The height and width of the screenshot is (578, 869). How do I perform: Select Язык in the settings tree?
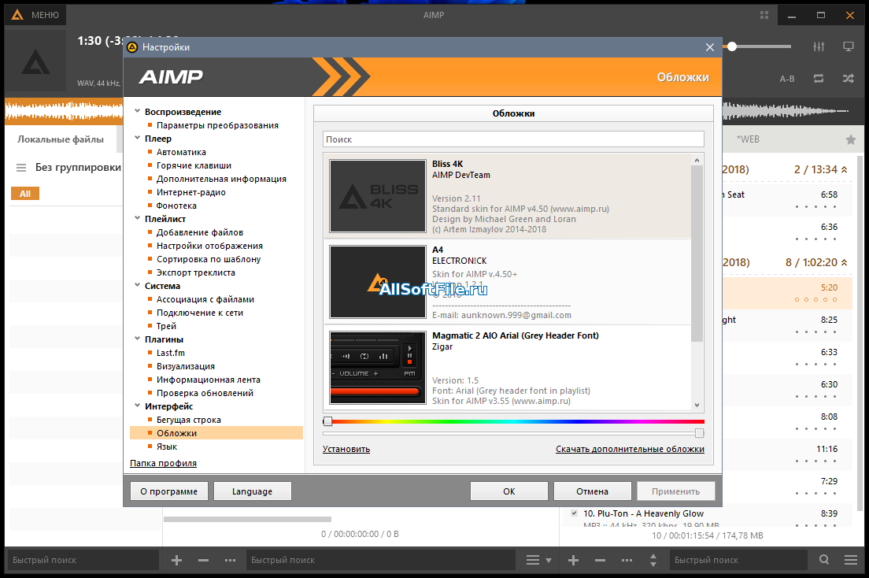tap(167, 446)
